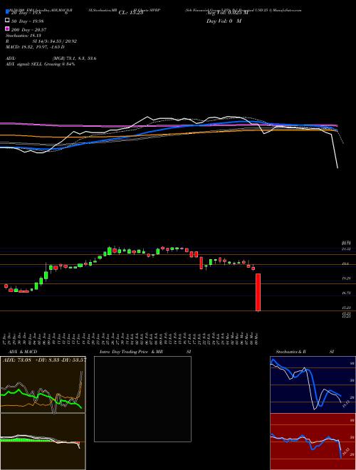Click the large red candlestick on the last day

tap(258, 292)
